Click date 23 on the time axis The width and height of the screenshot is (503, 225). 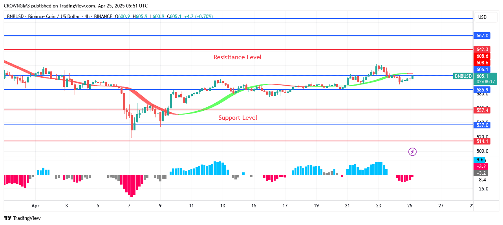point(379,205)
